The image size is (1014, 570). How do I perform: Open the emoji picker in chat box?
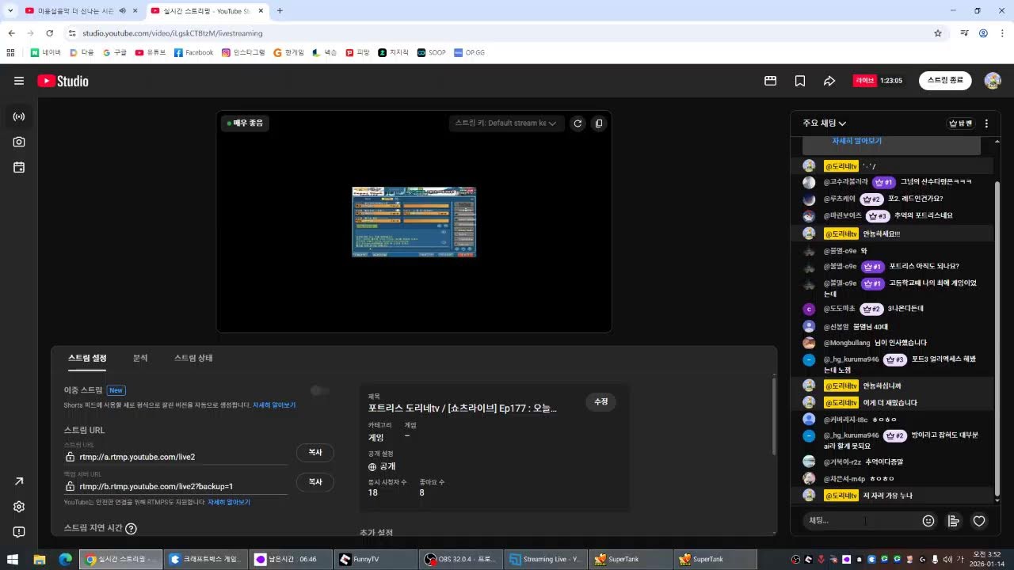tap(928, 521)
